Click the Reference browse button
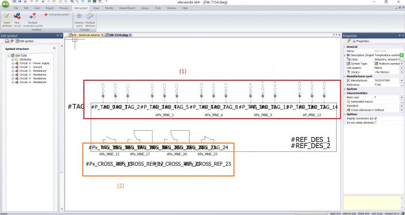Viewport: 405px width, 215px height. [402, 85]
